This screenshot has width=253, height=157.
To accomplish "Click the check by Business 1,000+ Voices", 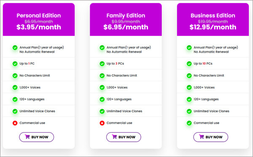I will [189, 88].
